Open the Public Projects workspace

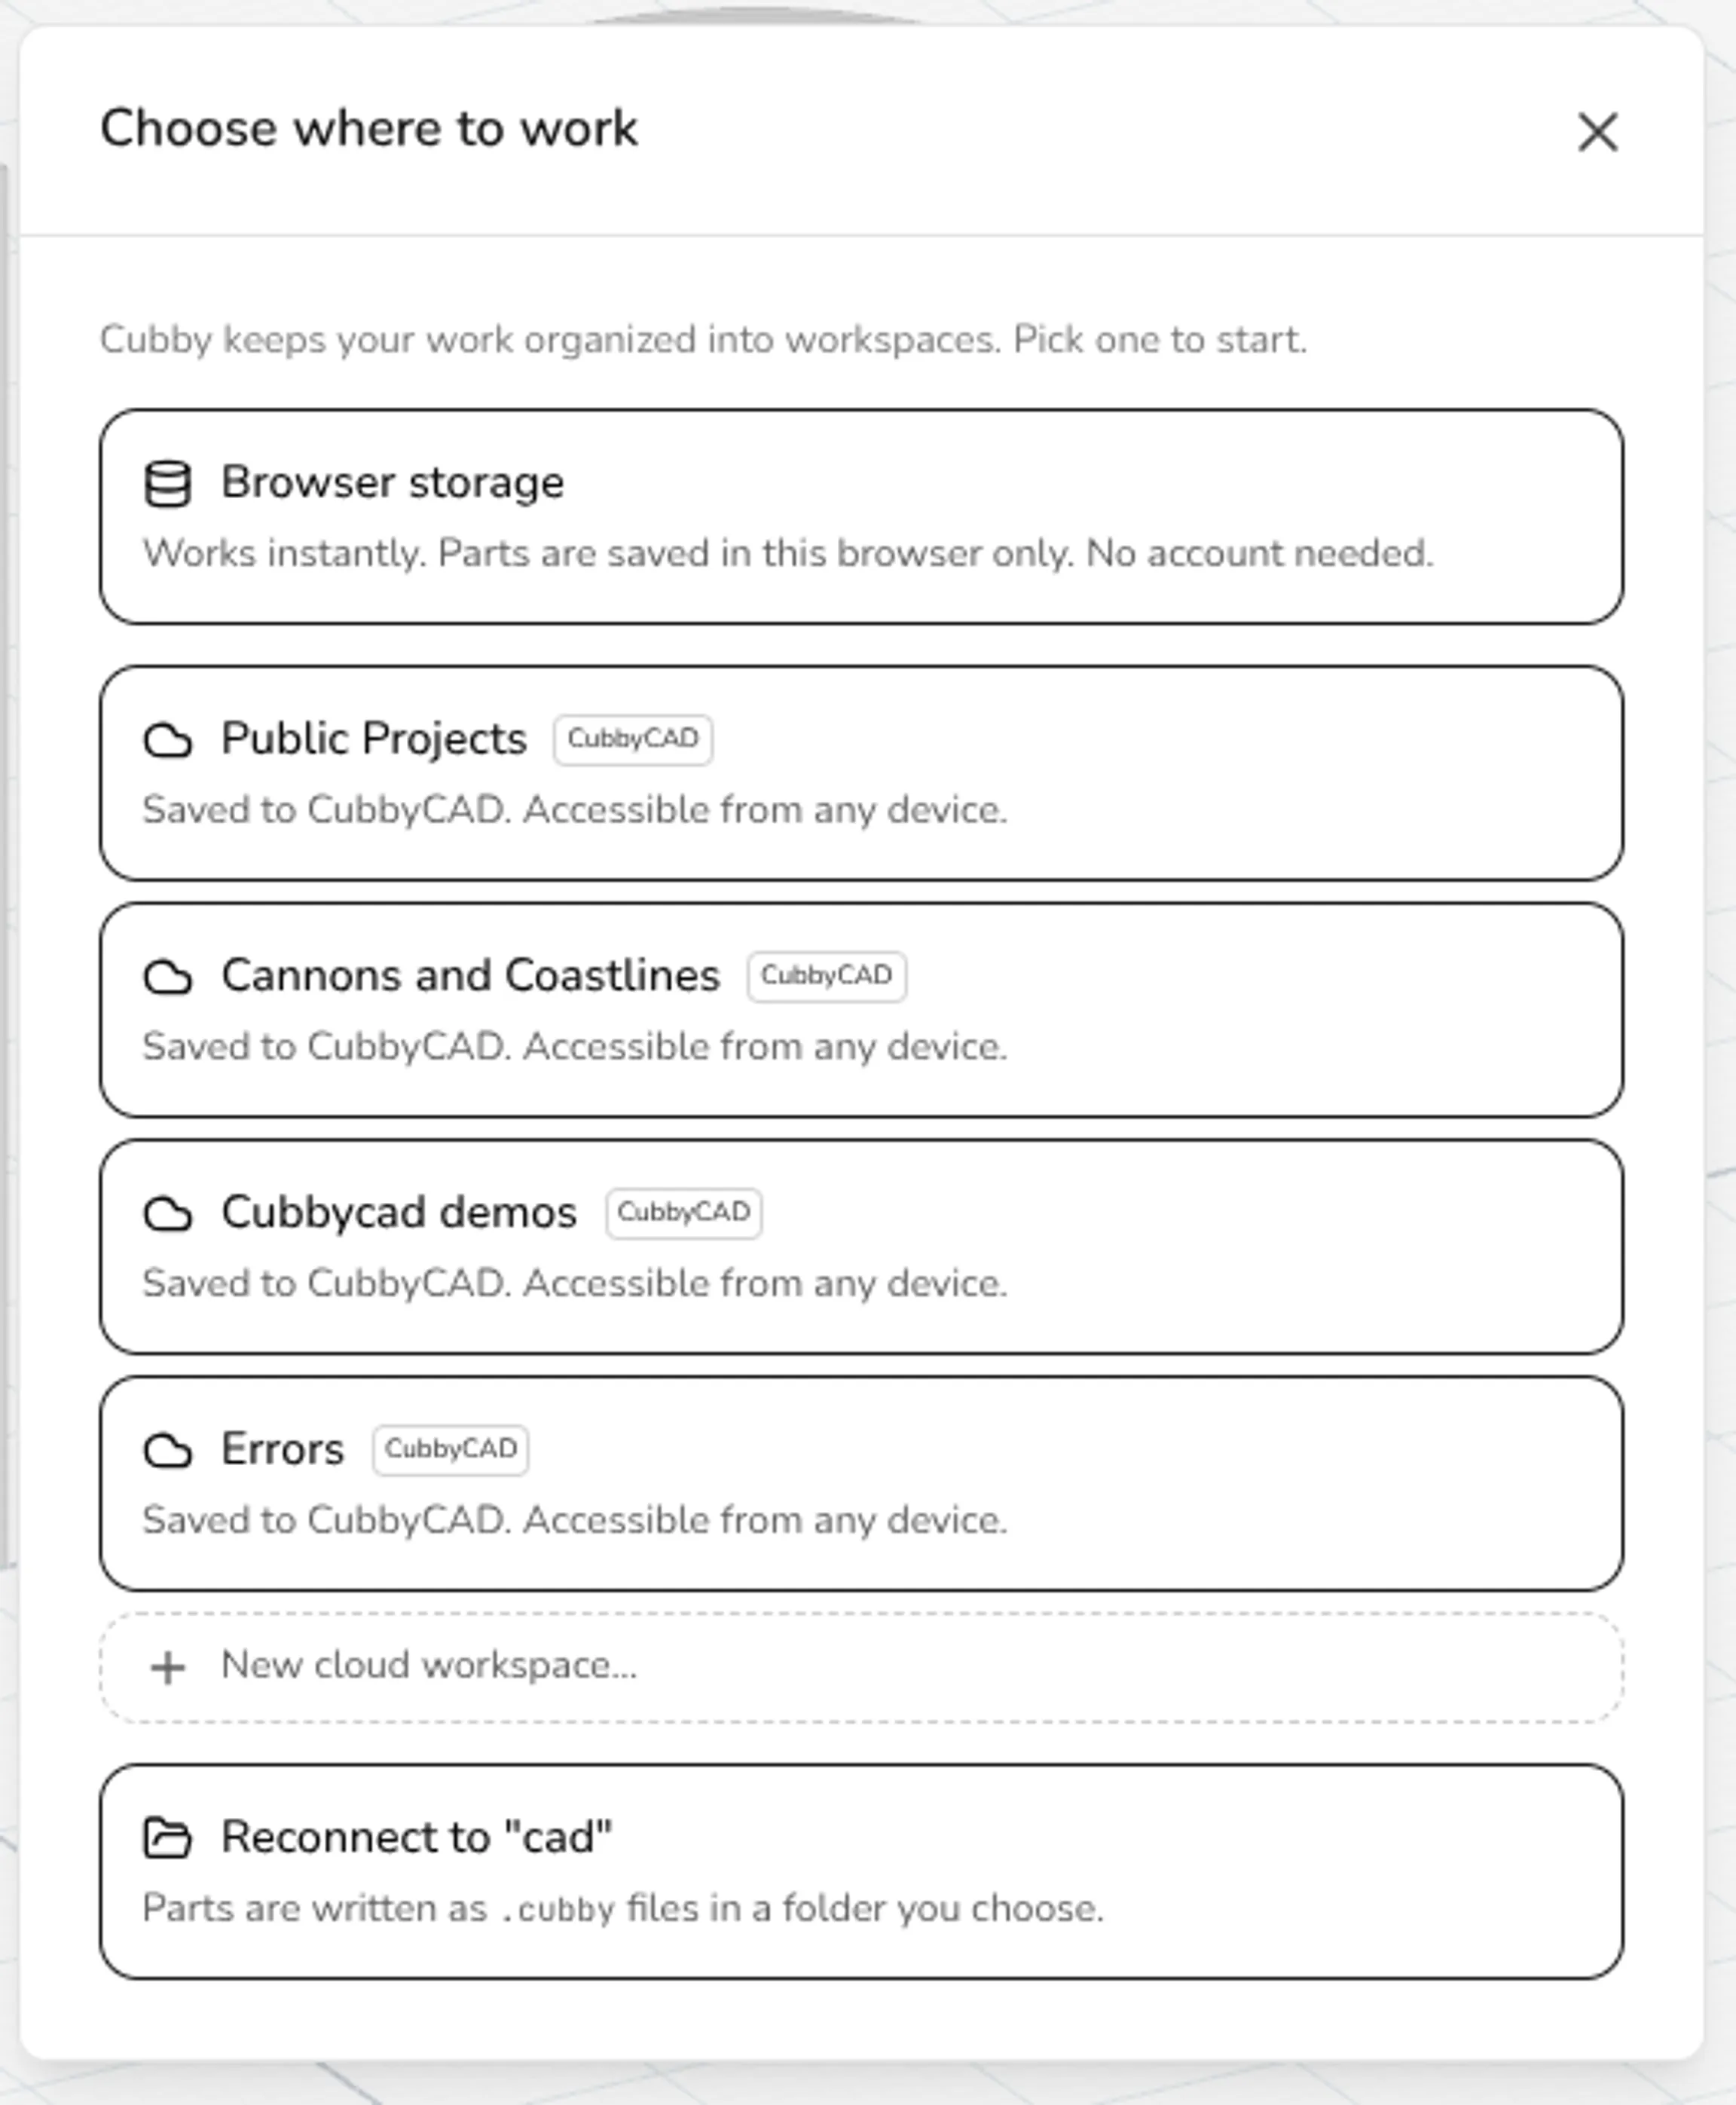tap(861, 773)
